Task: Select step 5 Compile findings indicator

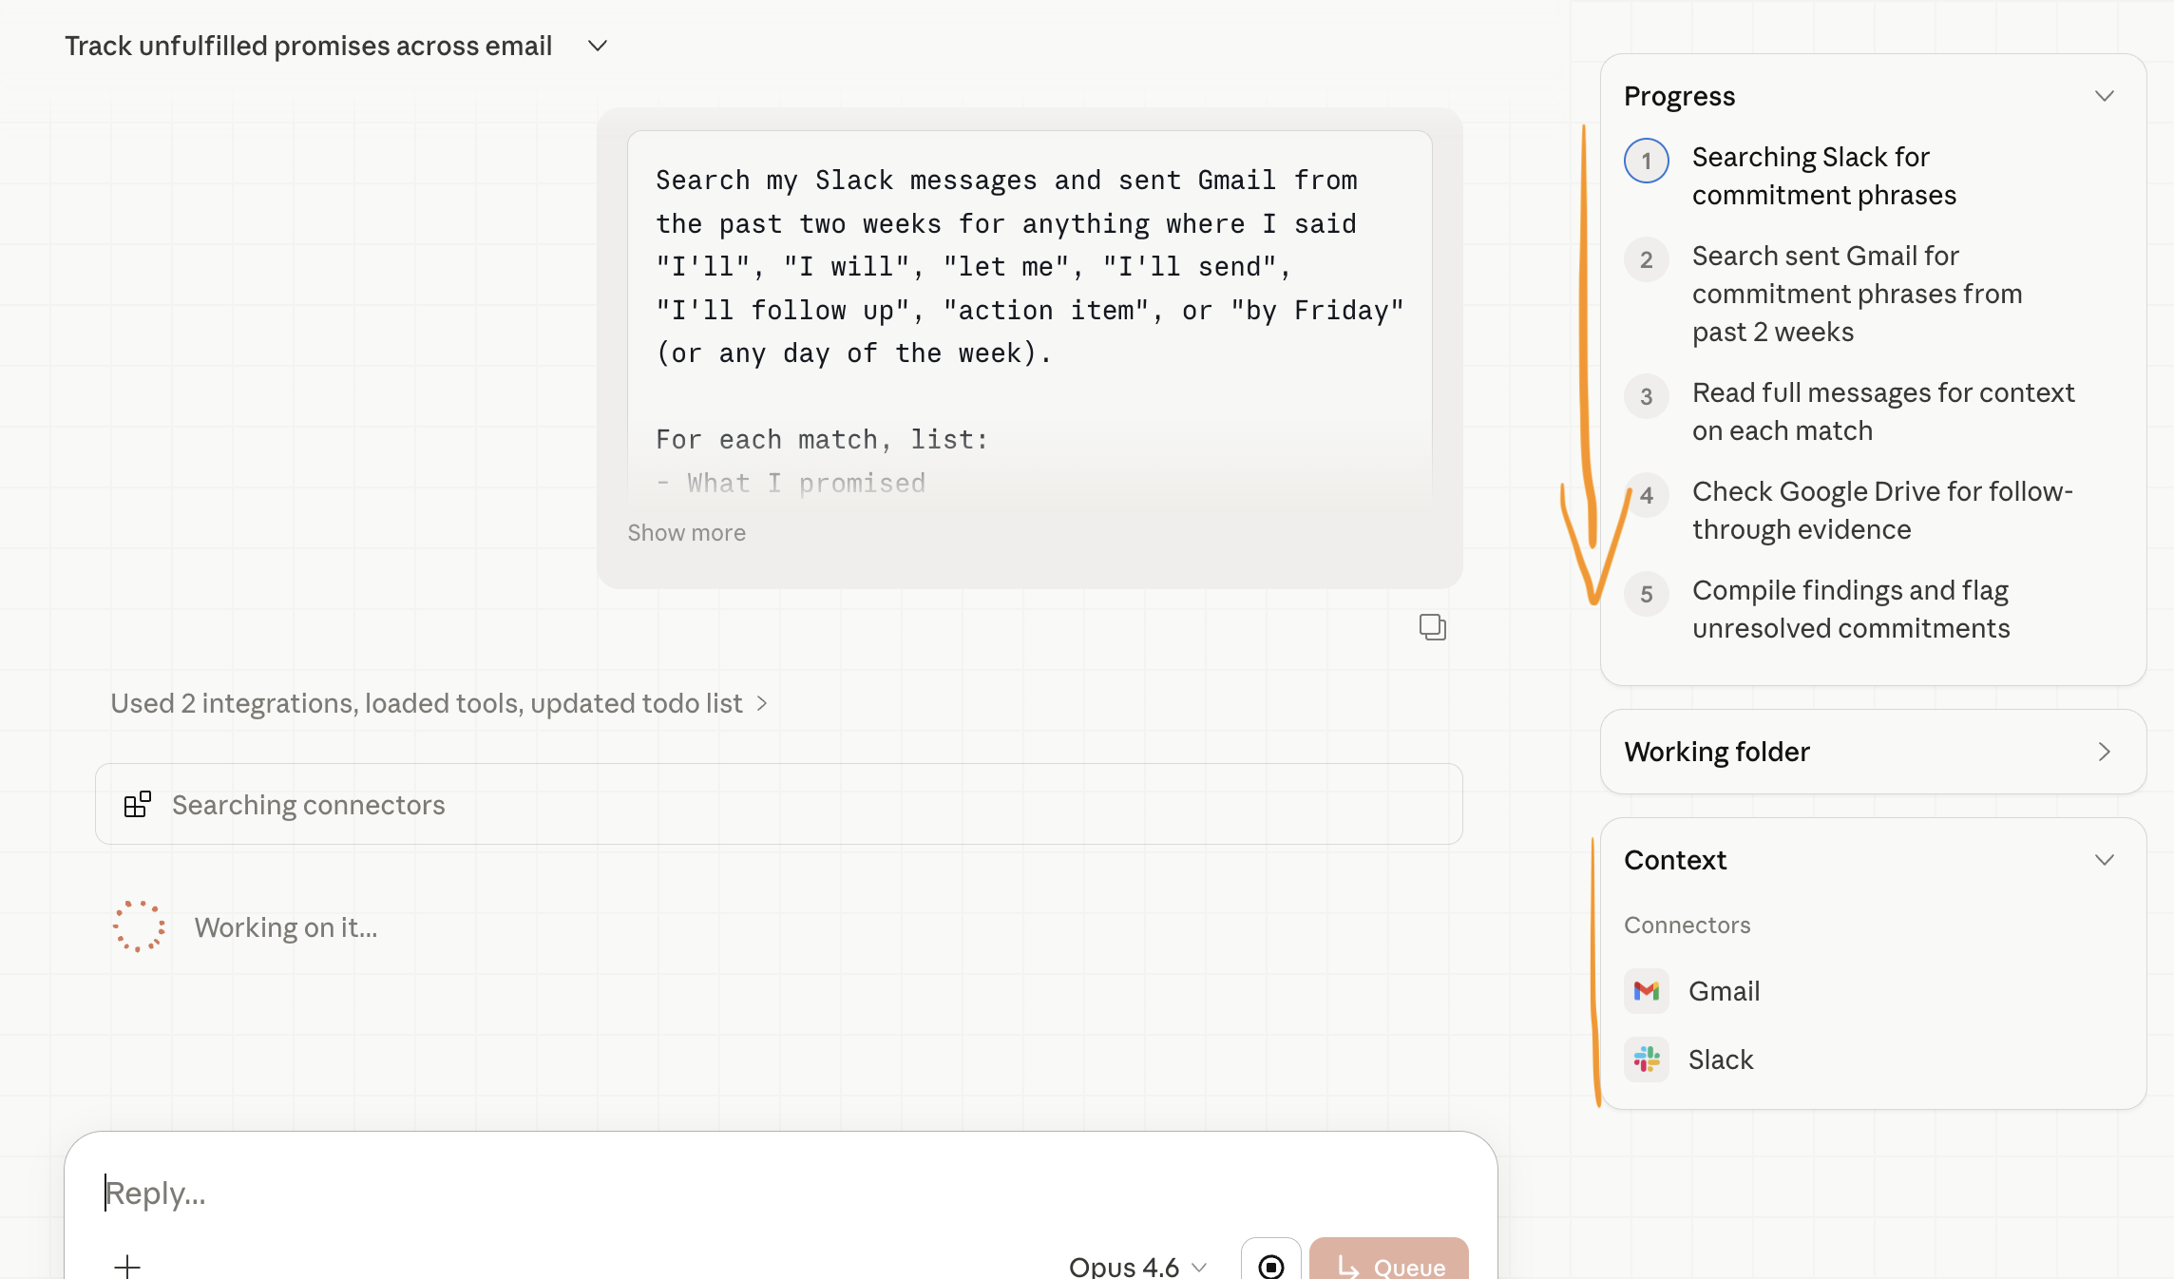Action: (1647, 594)
